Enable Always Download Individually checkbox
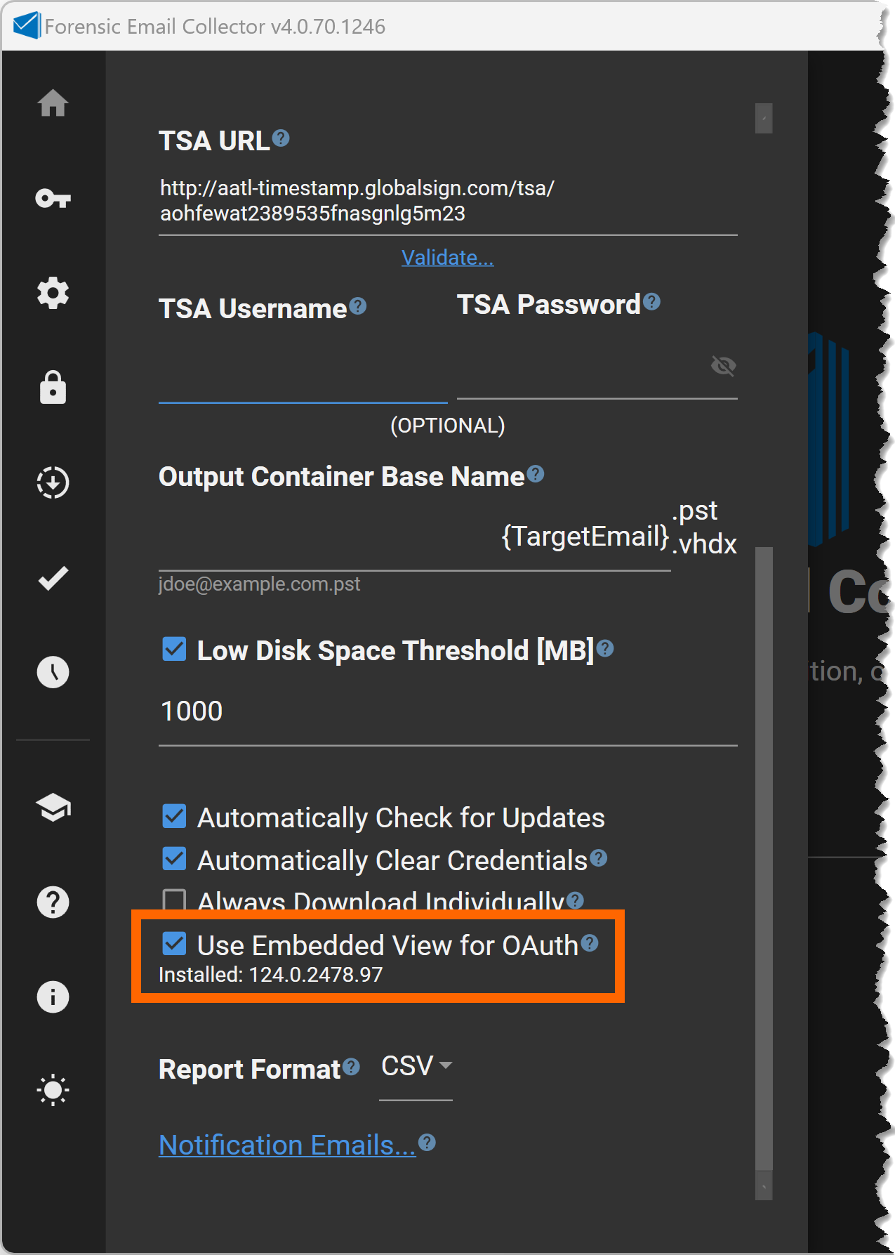This screenshot has width=895, height=1255. click(x=174, y=900)
